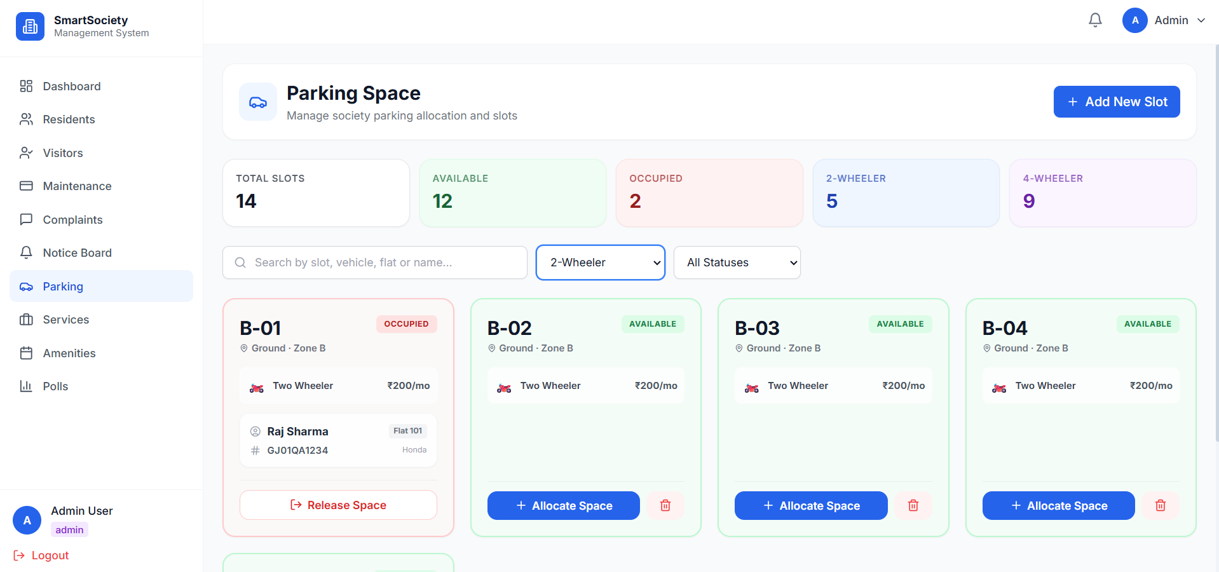Click the car icon beside Parking Space title
1219x572 pixels.
[258, 102]
